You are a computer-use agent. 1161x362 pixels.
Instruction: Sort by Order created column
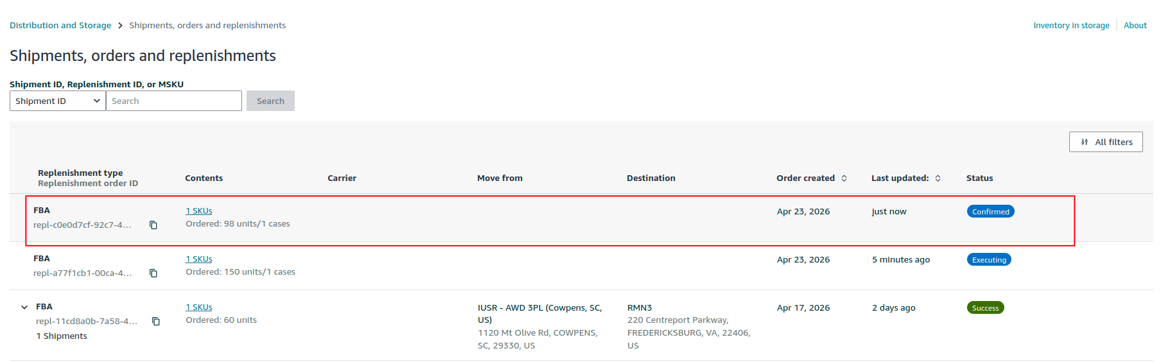[844, 178]
